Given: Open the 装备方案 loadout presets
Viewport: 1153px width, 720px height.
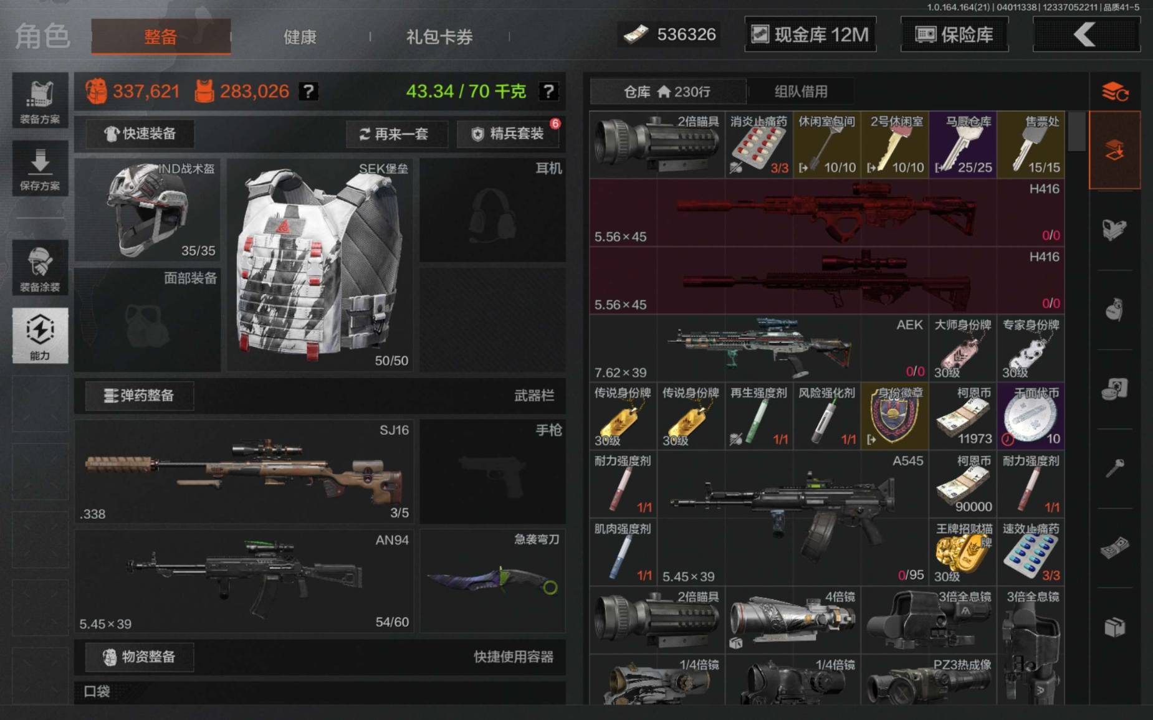Looking at the screenshot, I should (40, 100).
